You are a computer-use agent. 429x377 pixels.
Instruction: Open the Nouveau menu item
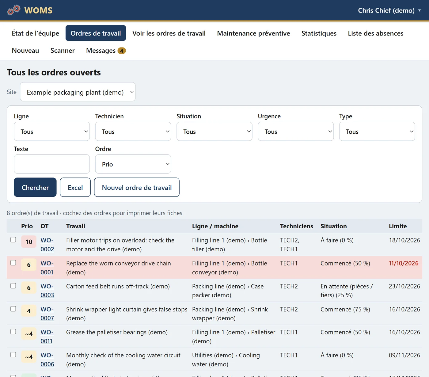click(x=25, y=51)
